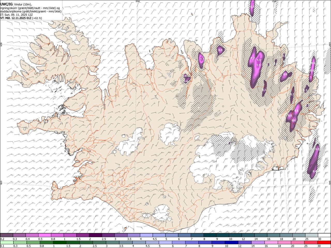Select the palest green 0.1 rain legend swatch
This screenshot has width=331, height=248.
7,243
